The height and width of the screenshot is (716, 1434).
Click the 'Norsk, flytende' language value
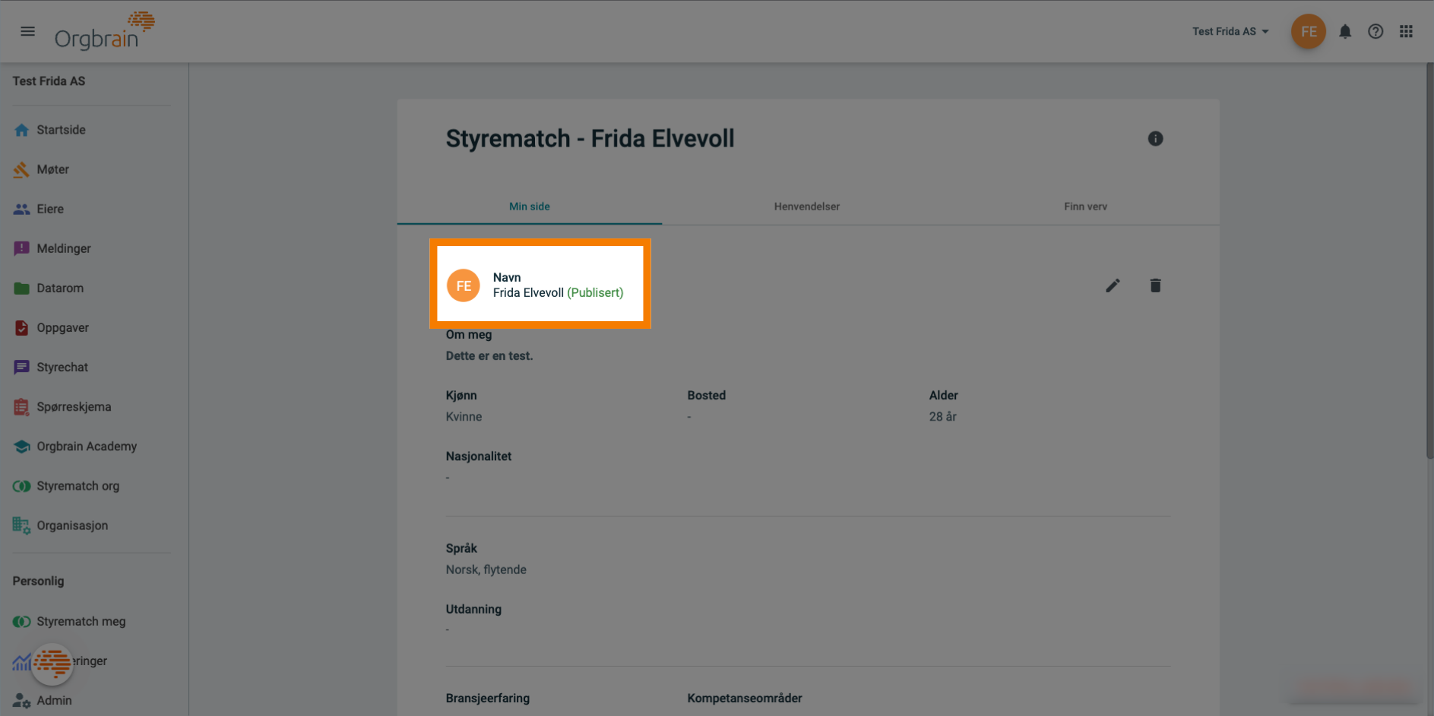point(486,569)
